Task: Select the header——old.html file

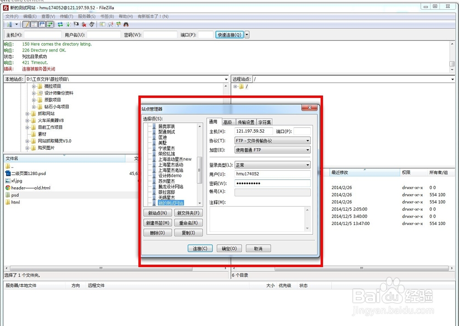Action: click(x=31, y=188)
